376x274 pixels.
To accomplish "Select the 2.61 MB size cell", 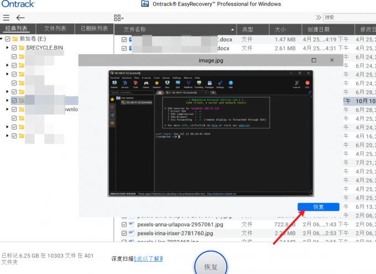I will coord(285,49).
